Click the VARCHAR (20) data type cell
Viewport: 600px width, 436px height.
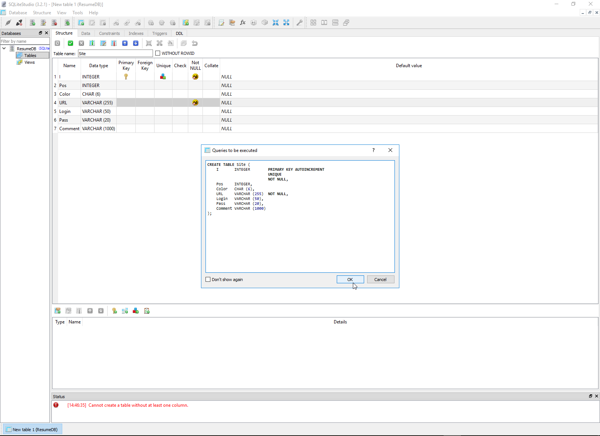coord(99,120)
